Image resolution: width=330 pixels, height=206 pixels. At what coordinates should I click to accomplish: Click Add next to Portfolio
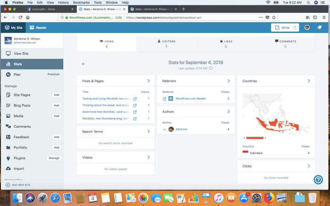pyautogui.click(x=57, y=148)
